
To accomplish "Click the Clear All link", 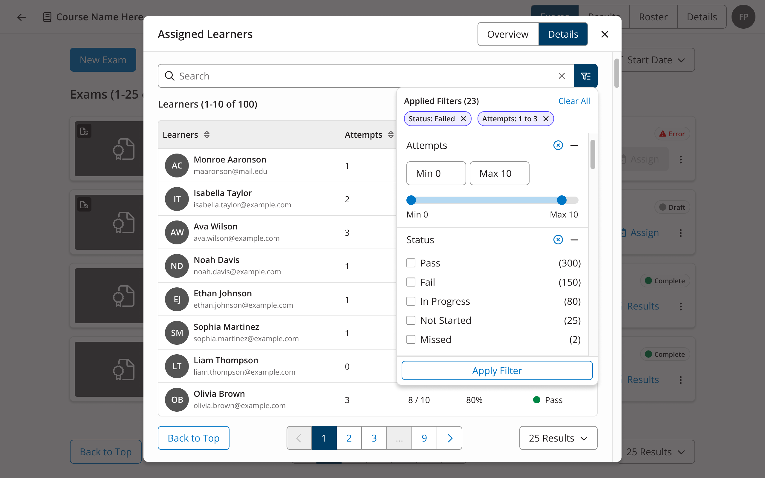I will (574, 101).
